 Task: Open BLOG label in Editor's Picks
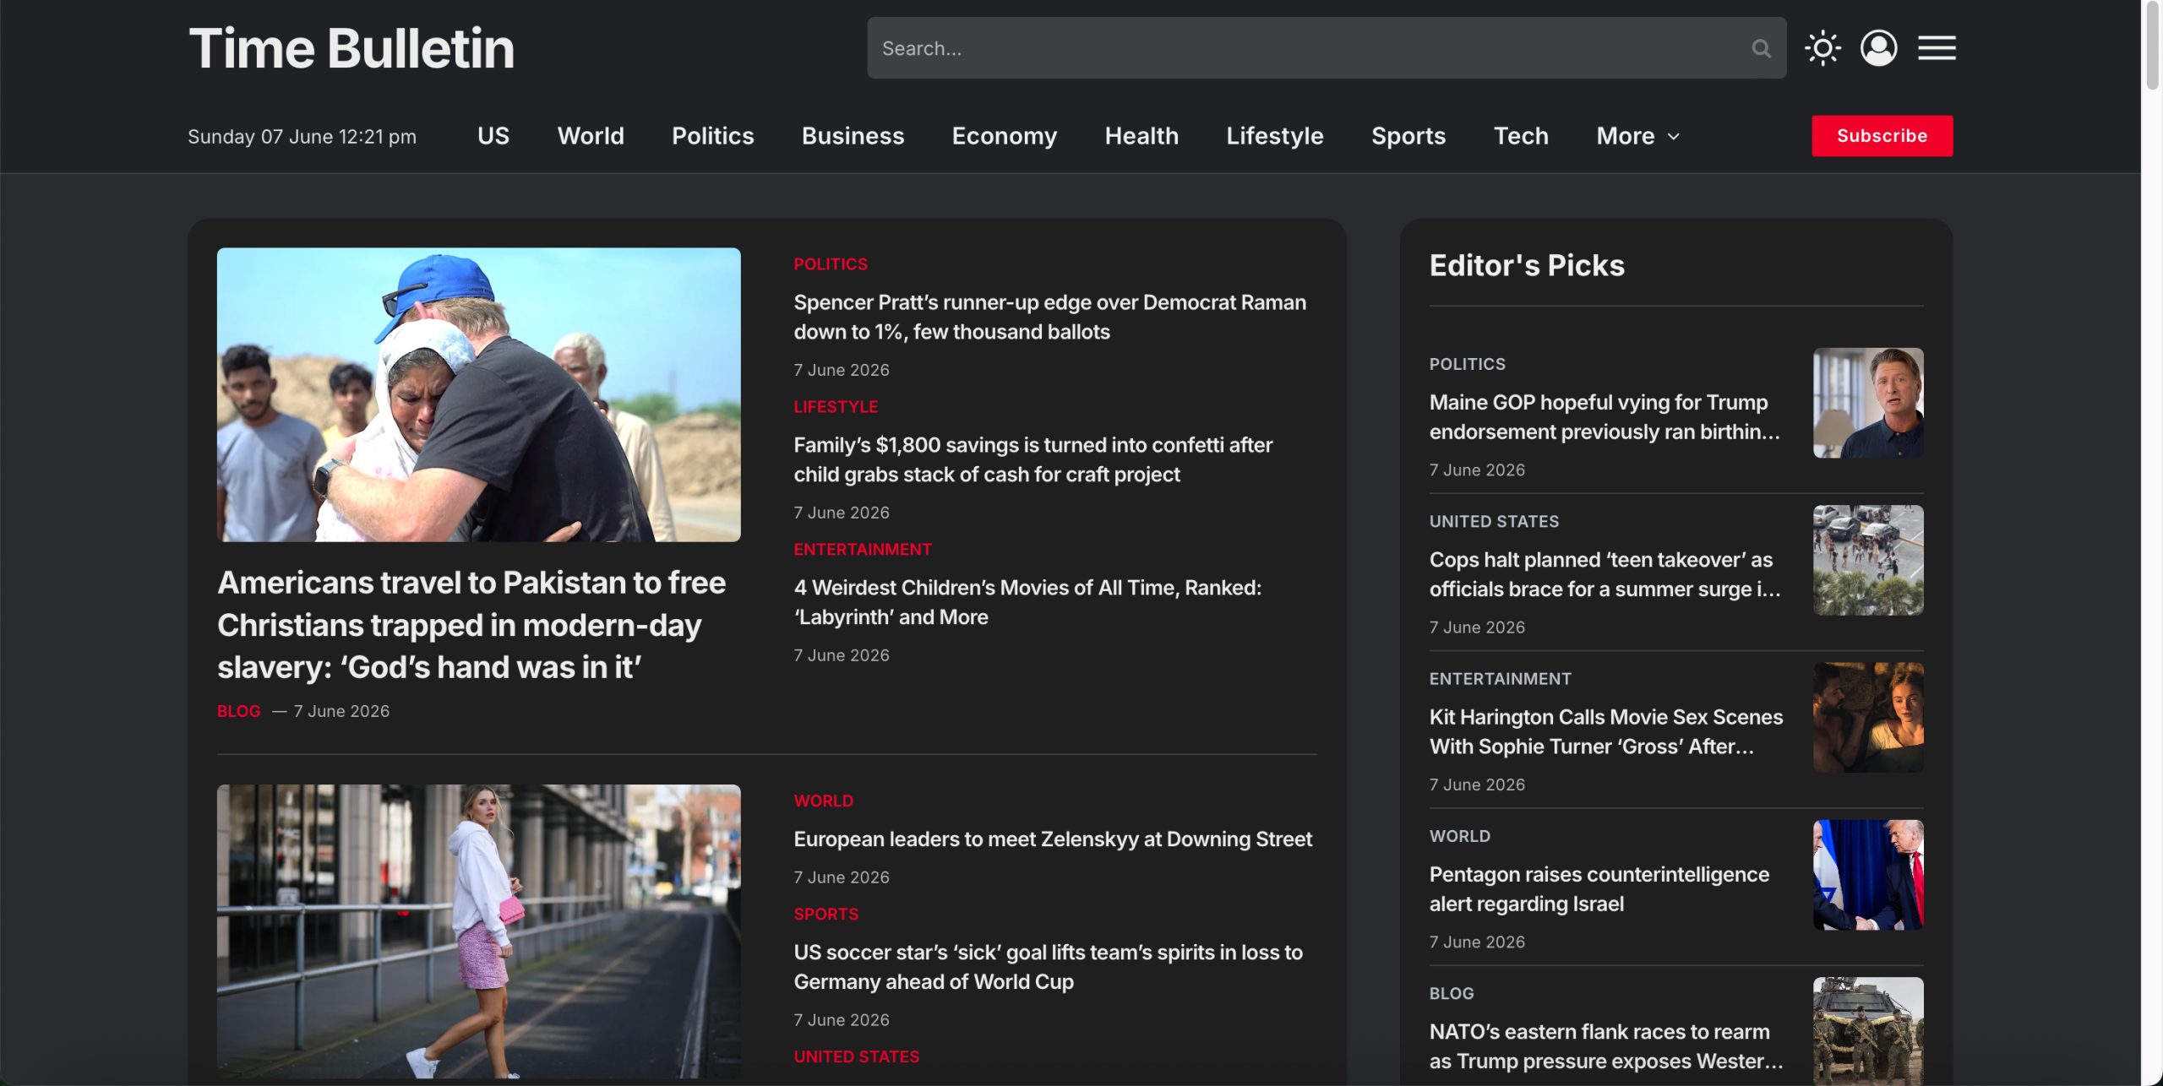pyautogui.click(x=1452, y=993)
